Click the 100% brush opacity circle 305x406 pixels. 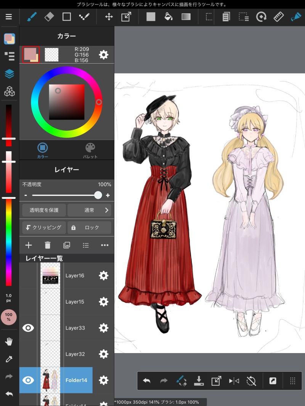[9, 317]
